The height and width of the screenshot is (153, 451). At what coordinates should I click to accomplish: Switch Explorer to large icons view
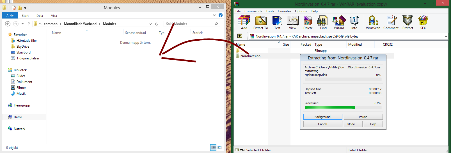click(x=219, y=147)
